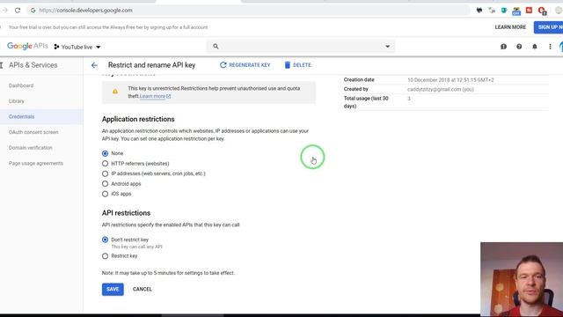Select Android apps restriction option
This screenshot has width=563, height=317.
(x=105, y=184)
